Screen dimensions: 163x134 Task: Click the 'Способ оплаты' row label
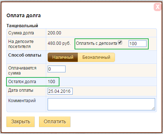coord(25,55)
